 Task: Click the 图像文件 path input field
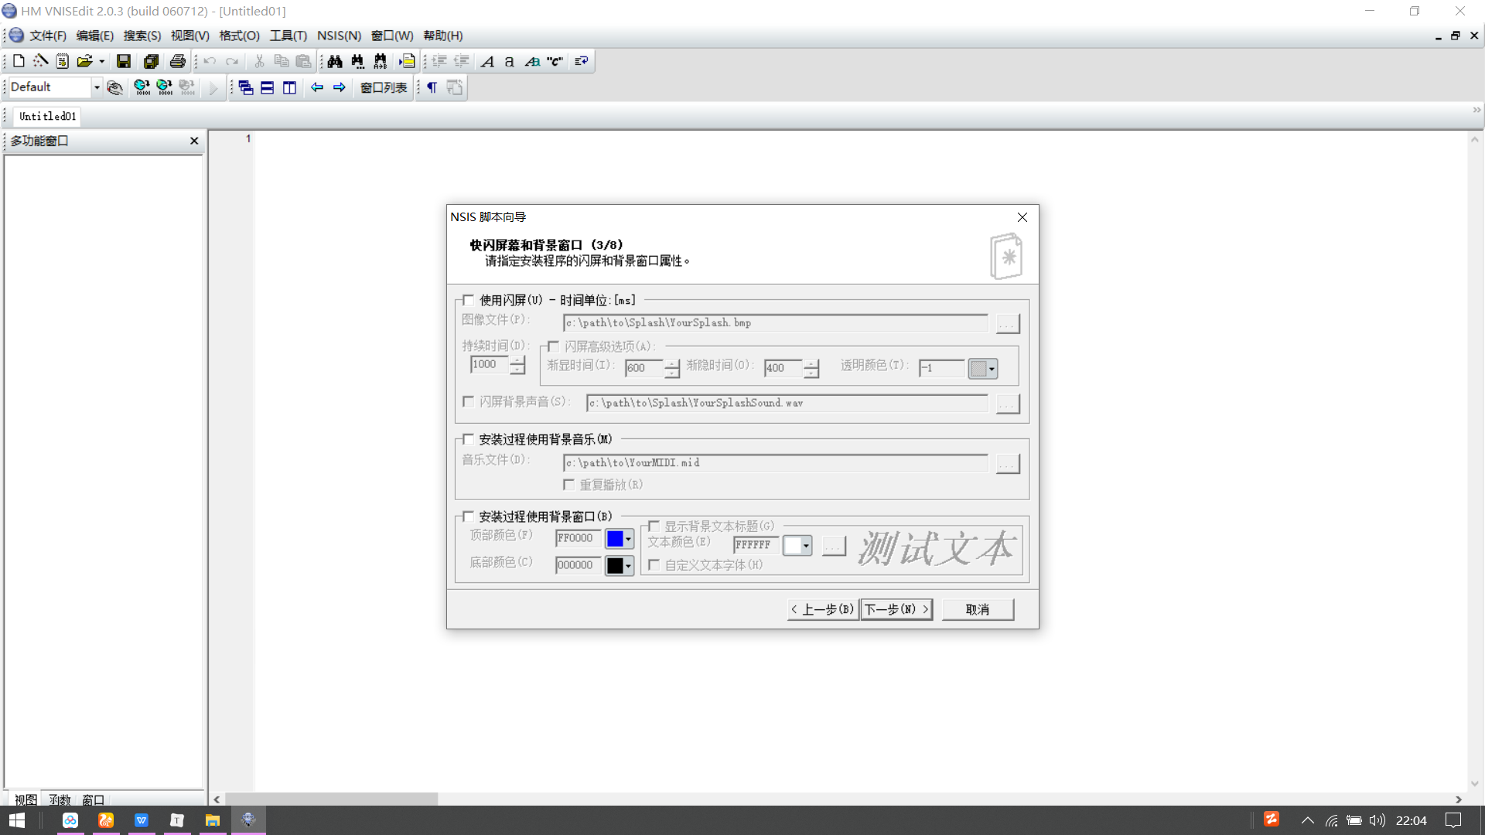click(775, 323)
